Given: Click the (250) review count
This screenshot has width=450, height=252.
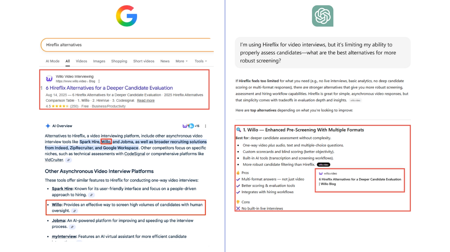Looking at the screenshot, I should (74, 106).
